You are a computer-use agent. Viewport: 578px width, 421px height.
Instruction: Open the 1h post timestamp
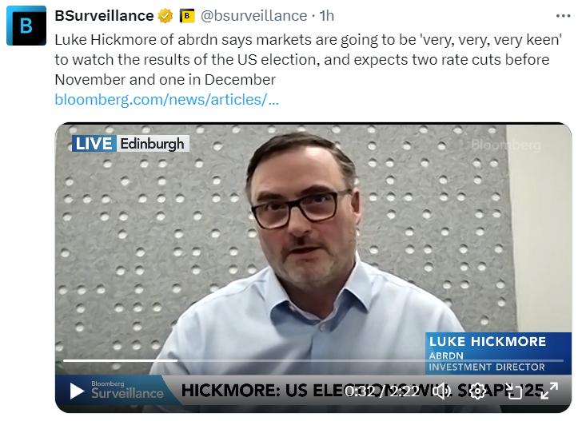point(327,16)
